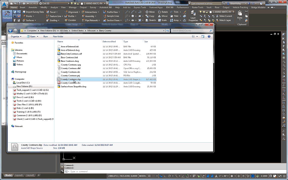Image resolution: width=288 pixels, height=180 pixels.
Task: Select the Scale tool
Action: [x=162, y=20]
